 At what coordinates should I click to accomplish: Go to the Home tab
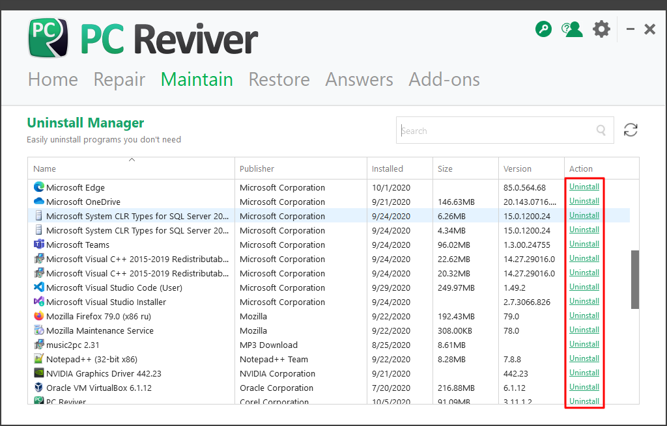tap(53, 79)
